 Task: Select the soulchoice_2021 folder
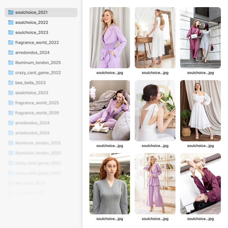(x=41, y=12)
